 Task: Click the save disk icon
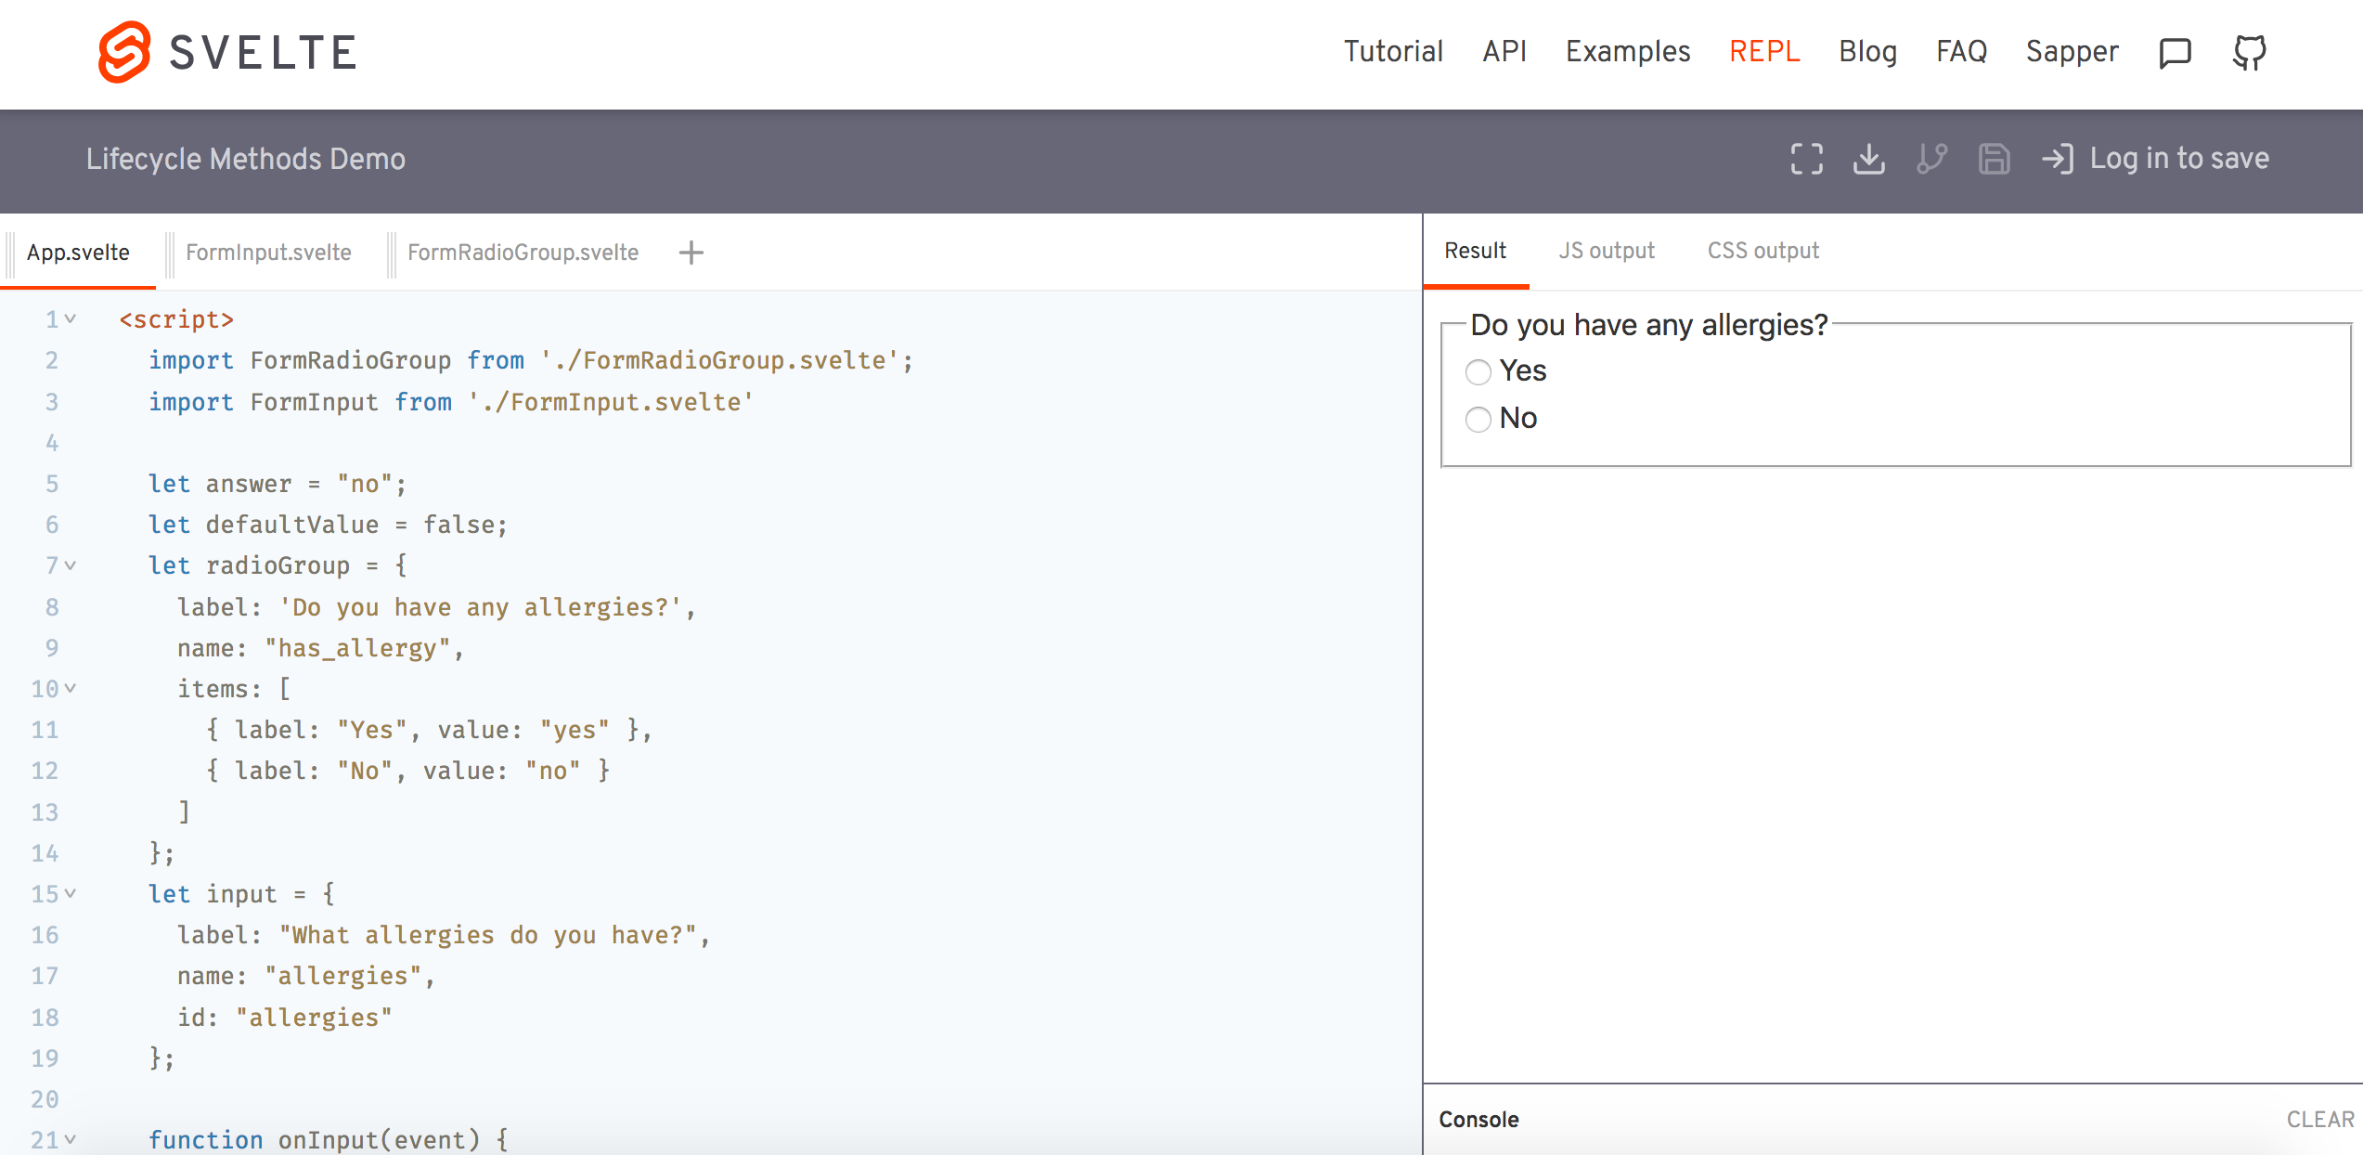click(1994, 159)
